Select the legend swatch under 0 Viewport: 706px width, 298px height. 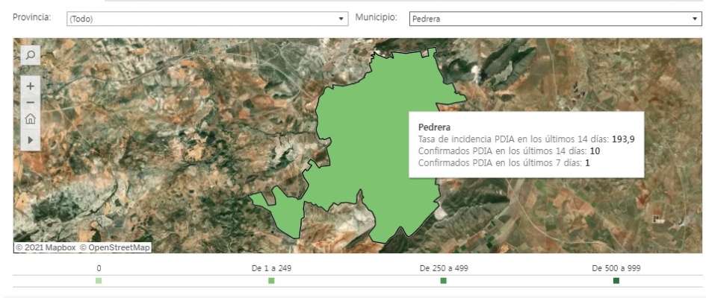pyautogui.click(x=99, y=281)
